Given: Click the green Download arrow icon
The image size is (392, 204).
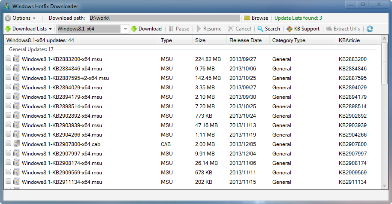Looking at the screenshot, I should click(134, 29).
